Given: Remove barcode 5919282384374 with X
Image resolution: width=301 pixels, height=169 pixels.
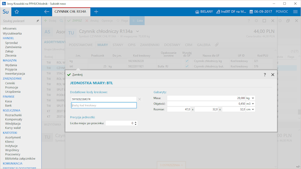Looking at the screenshot, I should point(140,99).
